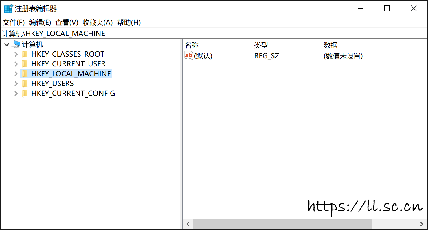Click the computer icon at the tree root
The height and width of the screenshot is (230, 428).
coord(16,44)
